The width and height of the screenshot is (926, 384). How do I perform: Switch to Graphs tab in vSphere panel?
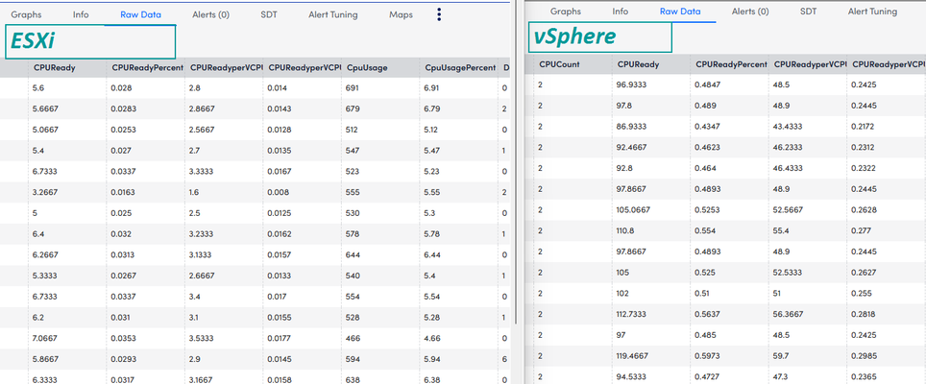565,12
